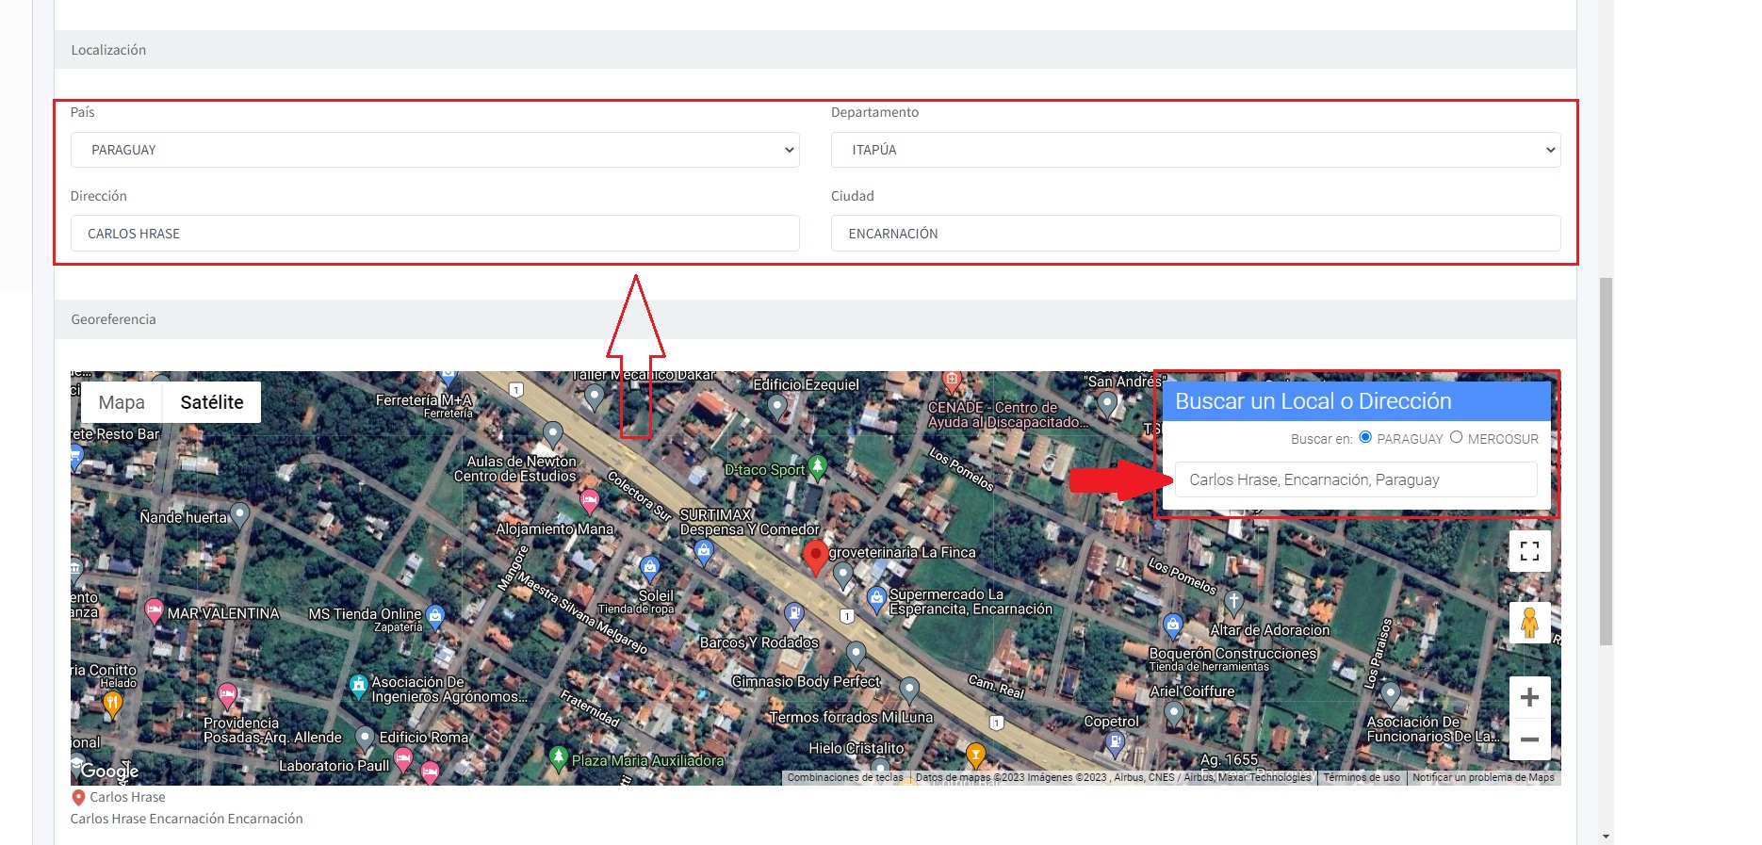
Task: Select the MERCOSUR search radio button
Action: (1456, 437)
